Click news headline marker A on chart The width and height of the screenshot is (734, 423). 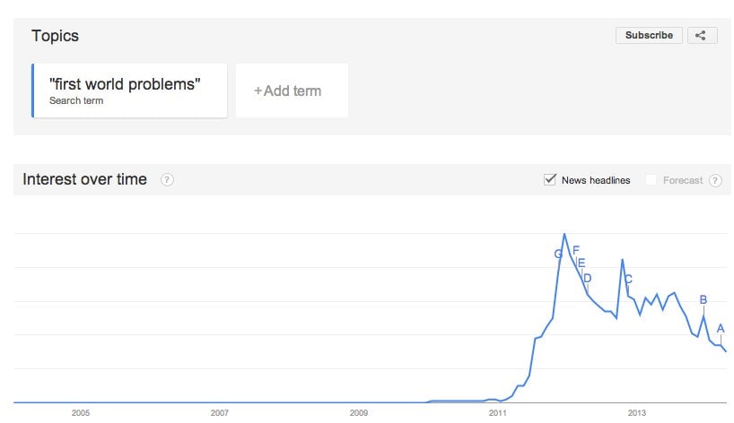pos(721,329)
